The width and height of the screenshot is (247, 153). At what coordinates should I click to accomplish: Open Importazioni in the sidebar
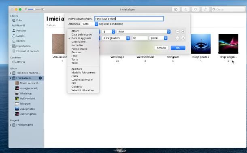click(23, 46)
